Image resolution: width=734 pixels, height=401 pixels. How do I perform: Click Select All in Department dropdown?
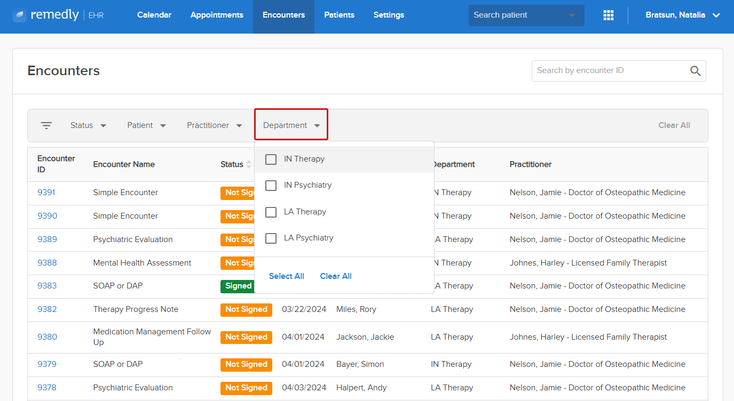[x=286, y=276]
